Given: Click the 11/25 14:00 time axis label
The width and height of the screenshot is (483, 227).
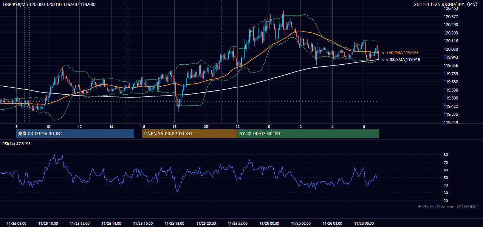Looking at the screenshot, I should 111,224.
